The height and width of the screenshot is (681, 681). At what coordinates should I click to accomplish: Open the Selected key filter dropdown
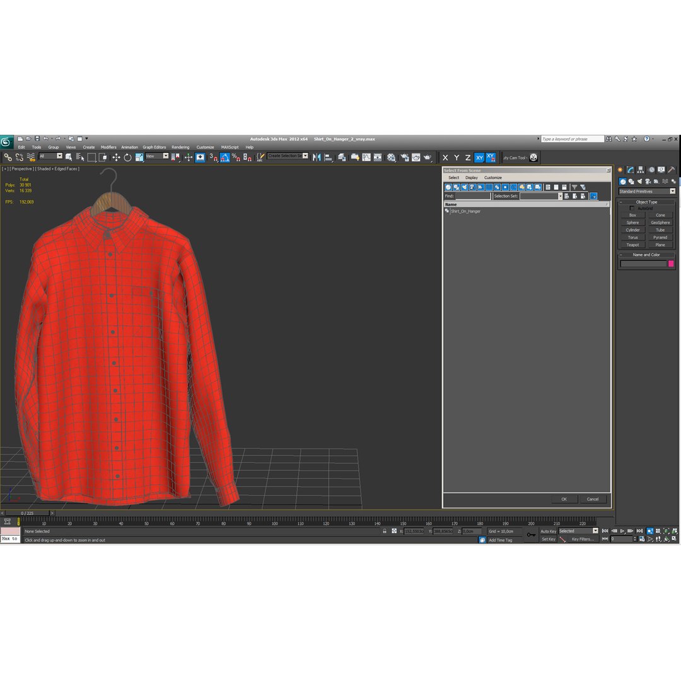[x=578, y=531]
